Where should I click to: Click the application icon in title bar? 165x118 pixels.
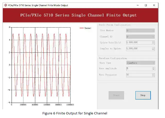6,5
